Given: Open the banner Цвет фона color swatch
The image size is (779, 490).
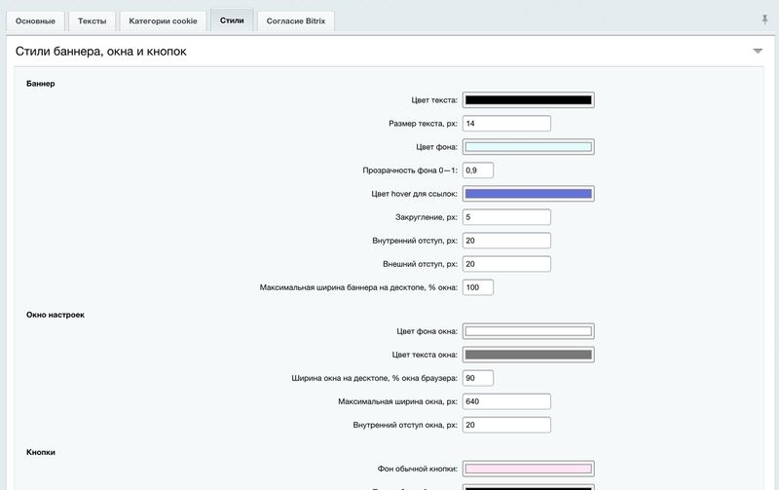Looking at the screenshot, I should coord(528,146).
